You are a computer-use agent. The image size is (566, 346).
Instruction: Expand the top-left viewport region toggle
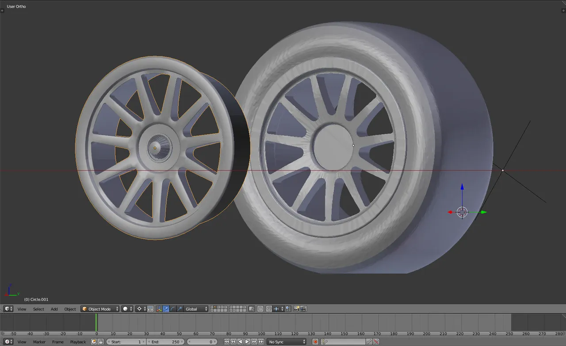[x=2, y=11]
